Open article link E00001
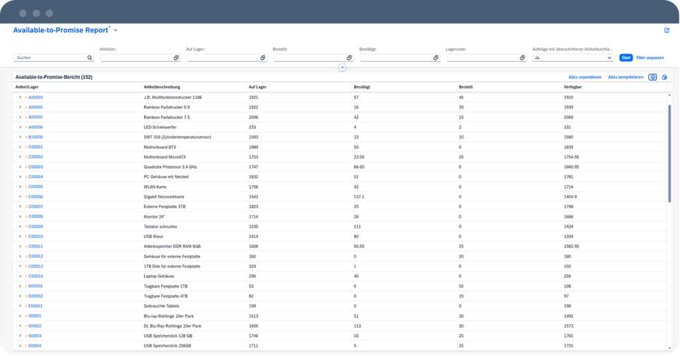Viewport: 680px width, 358px height. [x=35, y=306]
